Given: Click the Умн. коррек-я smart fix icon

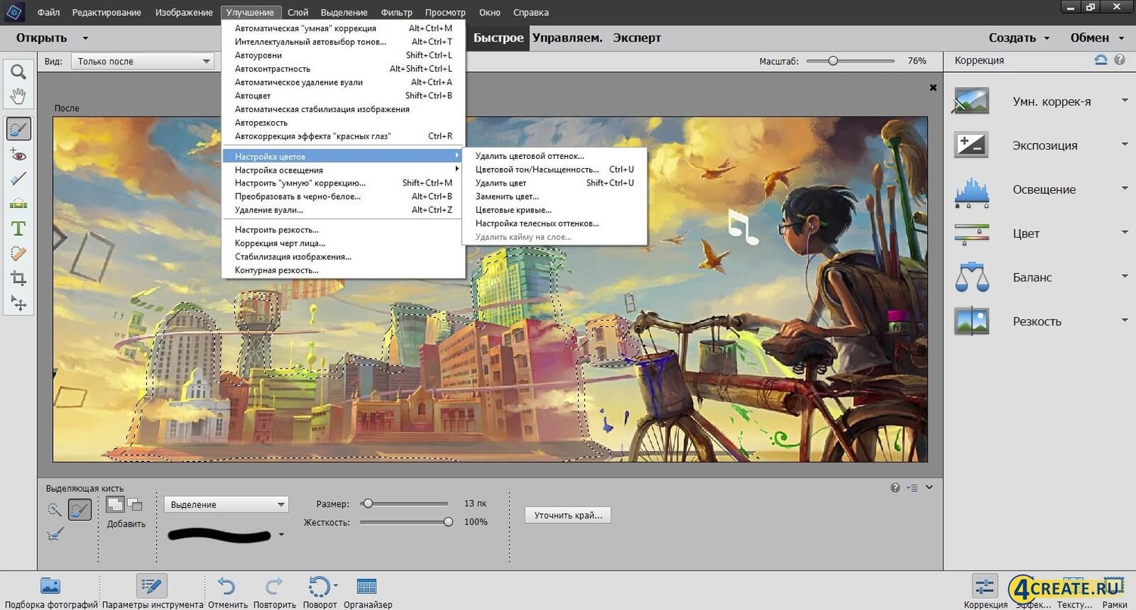Looking at the screenshot, I should click(x=971, y=101).
